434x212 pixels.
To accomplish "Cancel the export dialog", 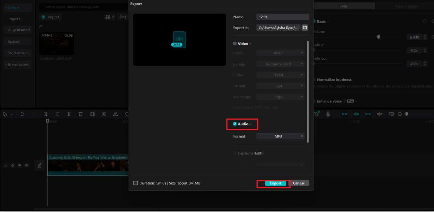I will coord(299,183).
